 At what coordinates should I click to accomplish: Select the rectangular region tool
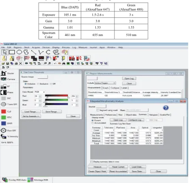coord(12,52)
